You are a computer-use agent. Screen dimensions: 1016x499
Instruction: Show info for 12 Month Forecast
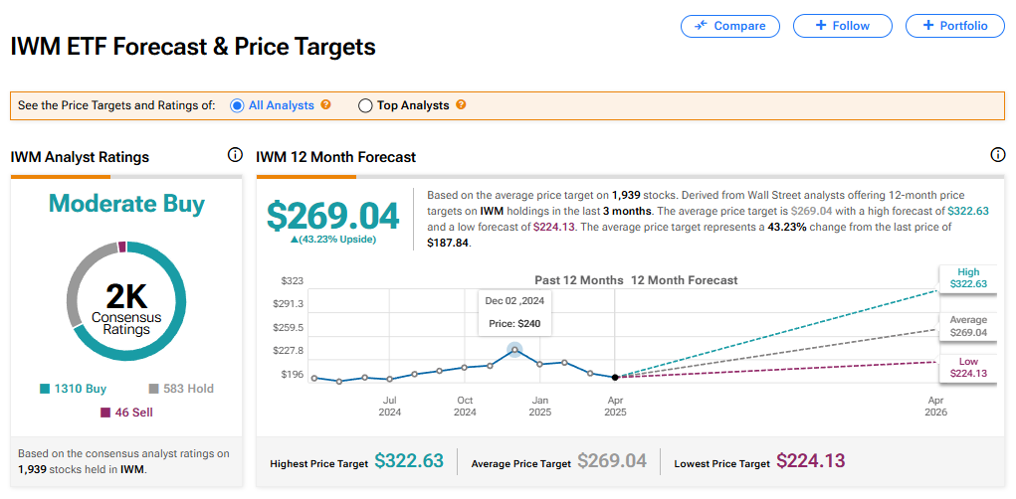click(998, 155)
